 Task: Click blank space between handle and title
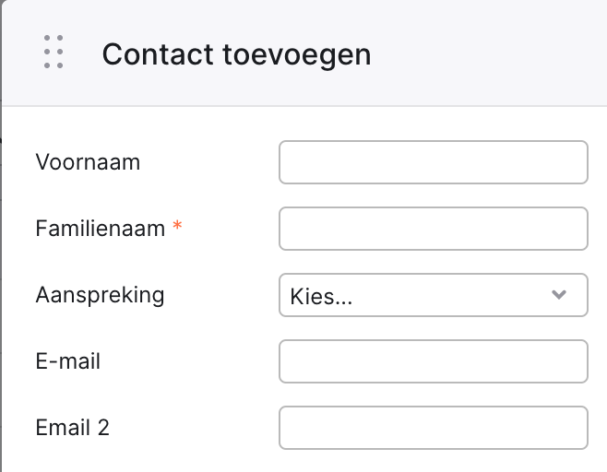coord(83,54)
